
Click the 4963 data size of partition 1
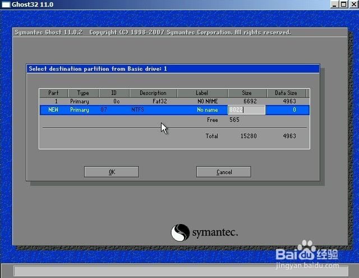point(289,101)
